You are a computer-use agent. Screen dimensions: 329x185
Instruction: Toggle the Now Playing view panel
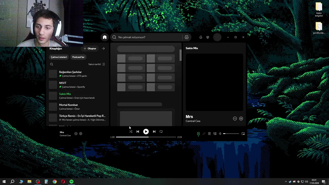pos(198,134)
